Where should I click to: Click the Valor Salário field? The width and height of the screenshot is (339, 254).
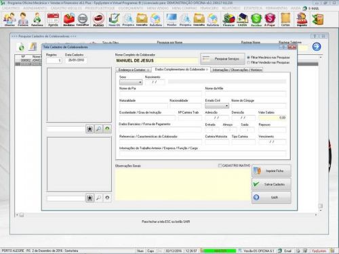pos(273,118)
